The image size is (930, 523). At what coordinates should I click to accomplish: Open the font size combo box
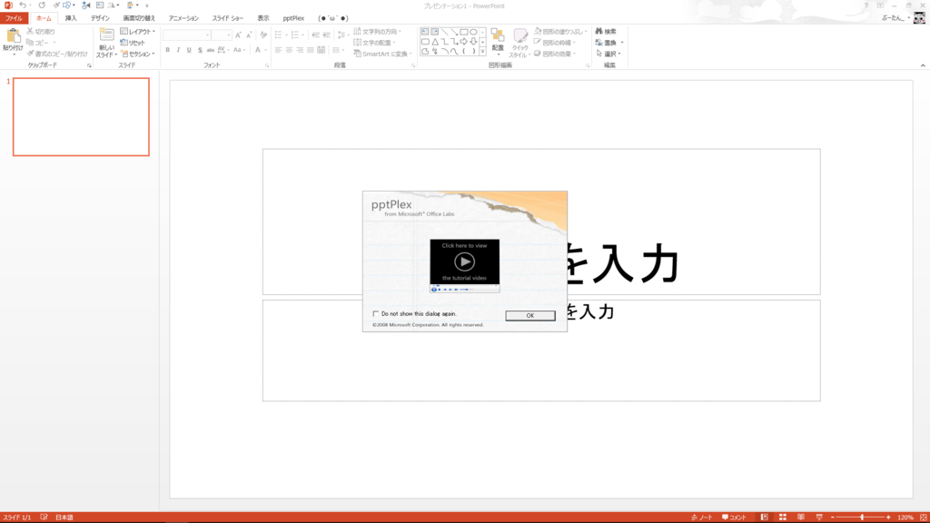point(222,35)
